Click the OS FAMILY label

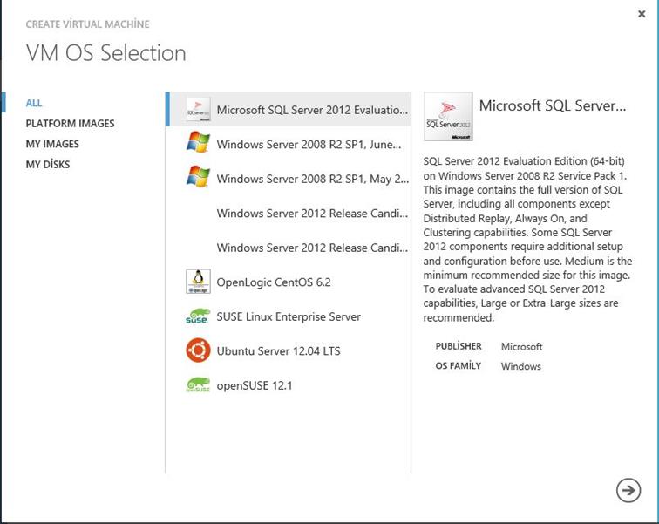coord(459,366)
